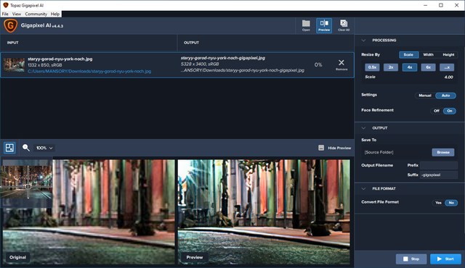The width and height of the screenshot is (465, 268).
Task: Set Convert File Format to No
Action: click(451, 203)
